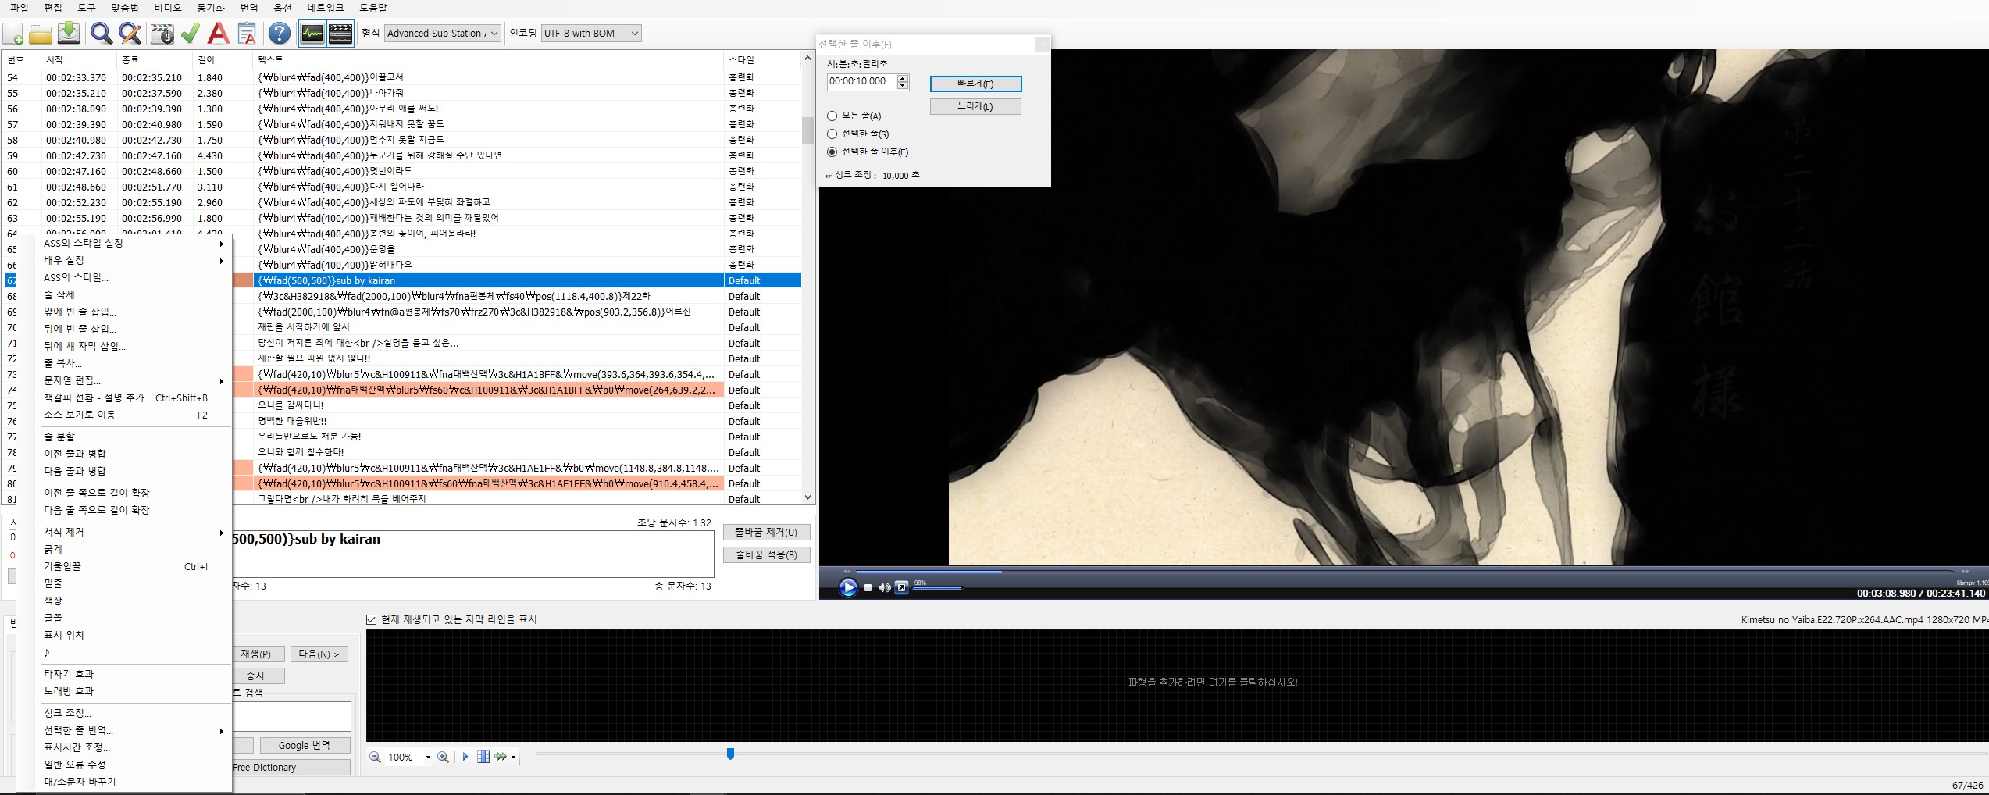Screen dimensions: 1989x795
Task: Select subtitle row 68 with text 제22화
Action: tap(402, 296)
